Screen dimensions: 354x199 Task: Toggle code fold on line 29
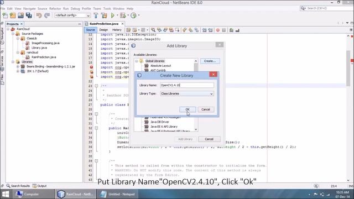click(96, 114)
